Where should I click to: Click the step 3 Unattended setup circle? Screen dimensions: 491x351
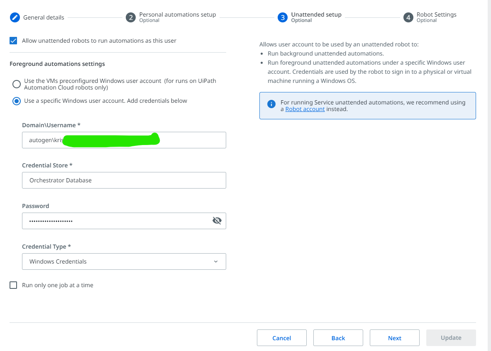(283, 17)
